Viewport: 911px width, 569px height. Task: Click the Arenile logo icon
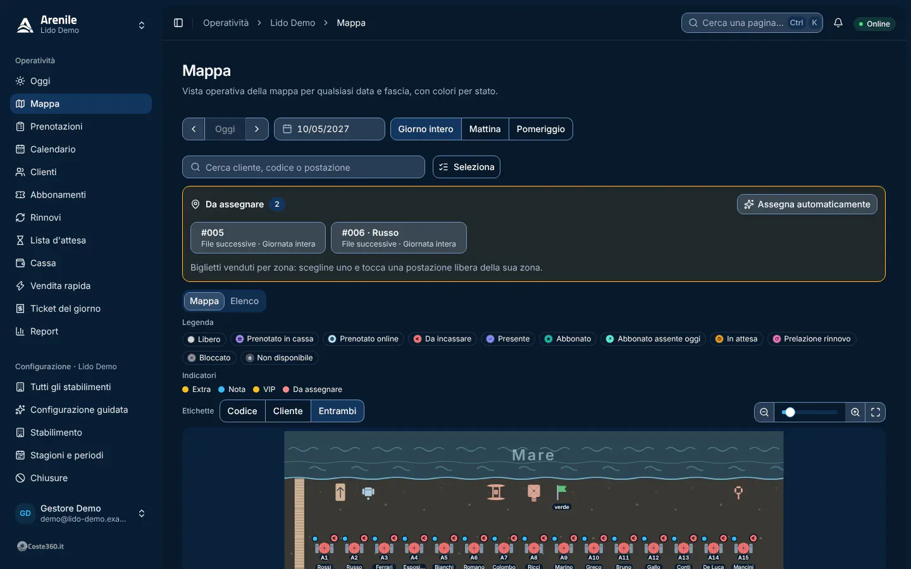coord(25,25)
